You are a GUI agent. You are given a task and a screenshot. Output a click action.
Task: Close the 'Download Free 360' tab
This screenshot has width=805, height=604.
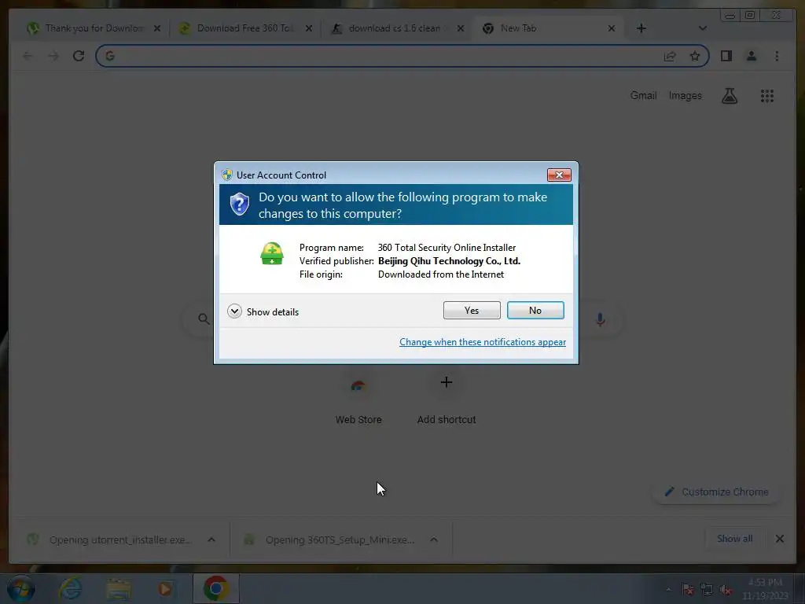308,28
